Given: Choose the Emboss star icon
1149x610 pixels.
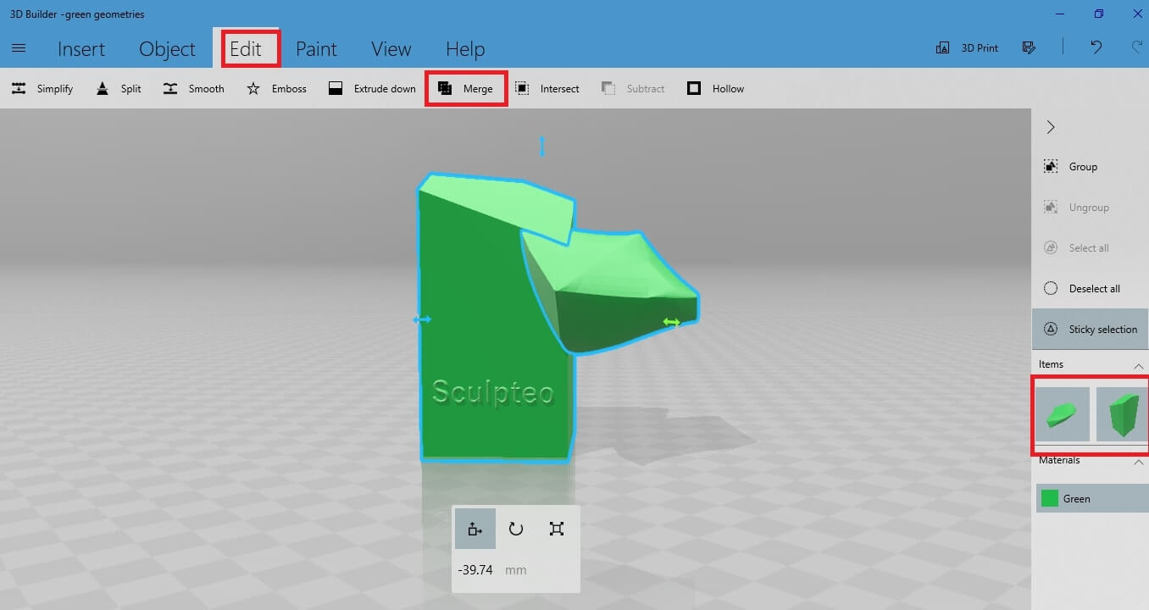Looking at the screenshot, I should pyautogui.click(x=253, y=89).
